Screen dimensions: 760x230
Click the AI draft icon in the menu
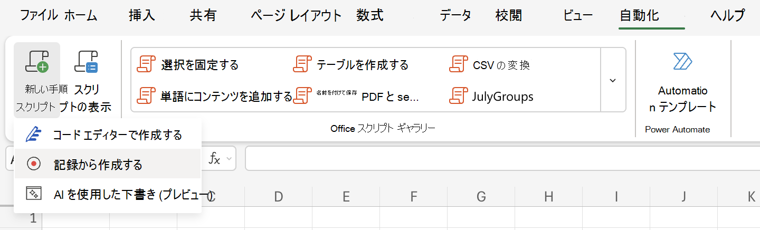point(34,194)
